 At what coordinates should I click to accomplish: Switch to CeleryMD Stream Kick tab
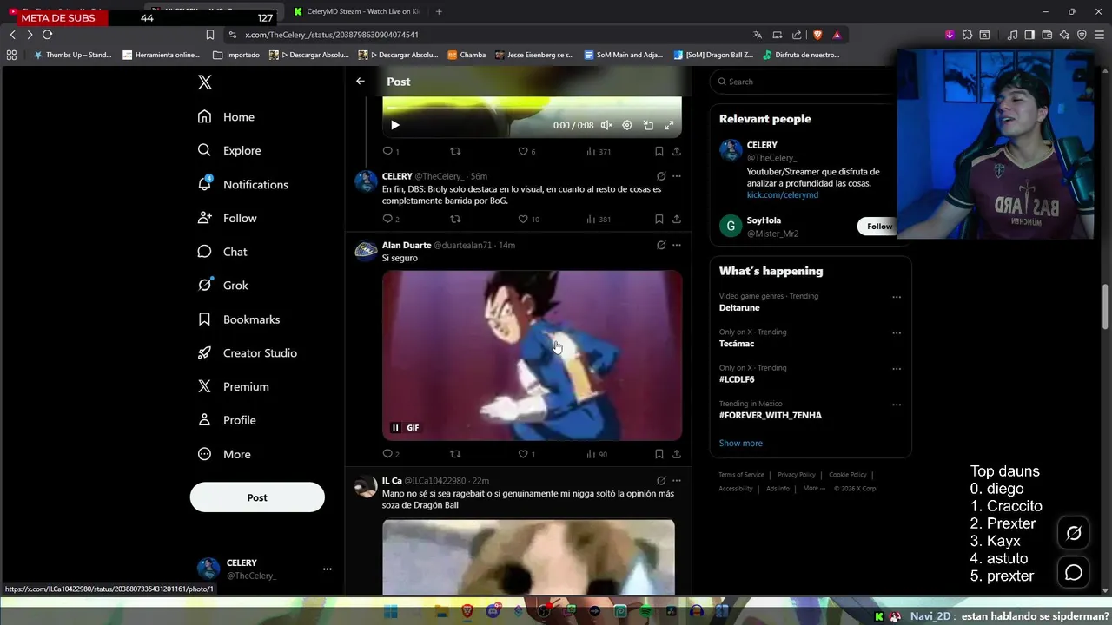(356, 12)
